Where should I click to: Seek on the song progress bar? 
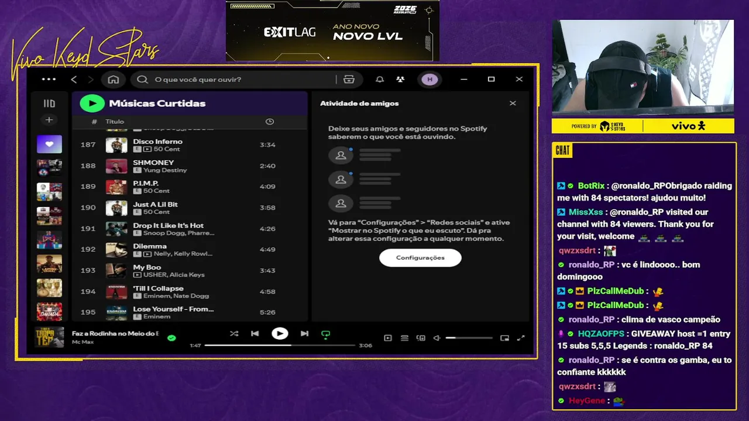tap(280, 346)
